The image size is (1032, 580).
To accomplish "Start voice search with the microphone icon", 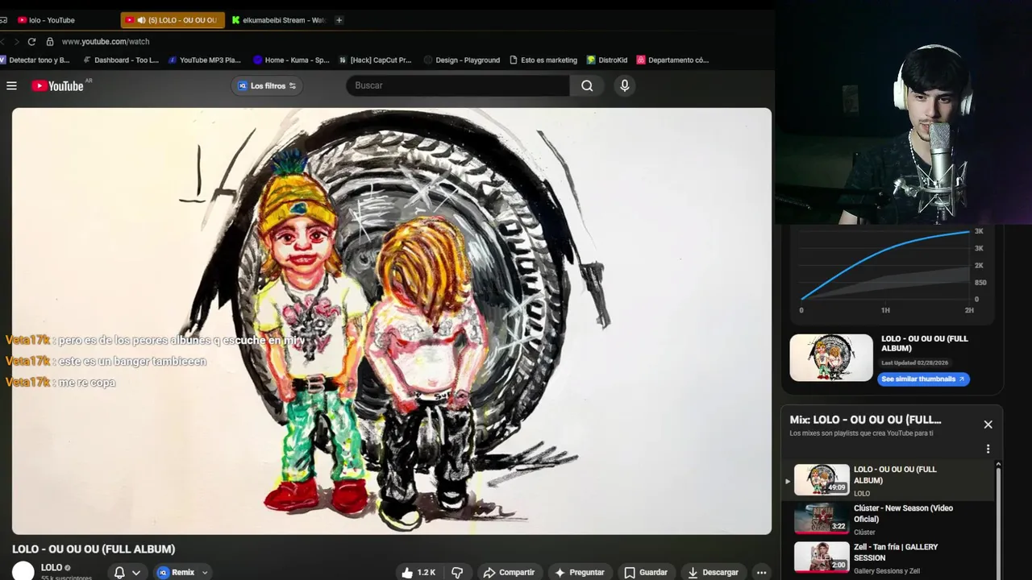I will pos(624,85).
